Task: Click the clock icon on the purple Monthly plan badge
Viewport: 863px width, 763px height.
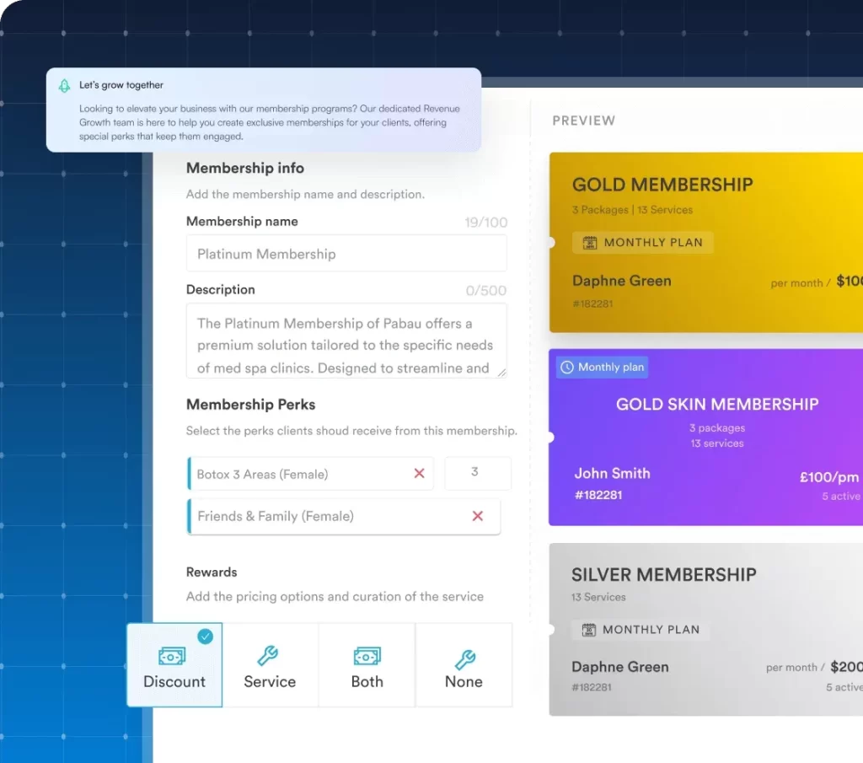Action: [566, 367]
